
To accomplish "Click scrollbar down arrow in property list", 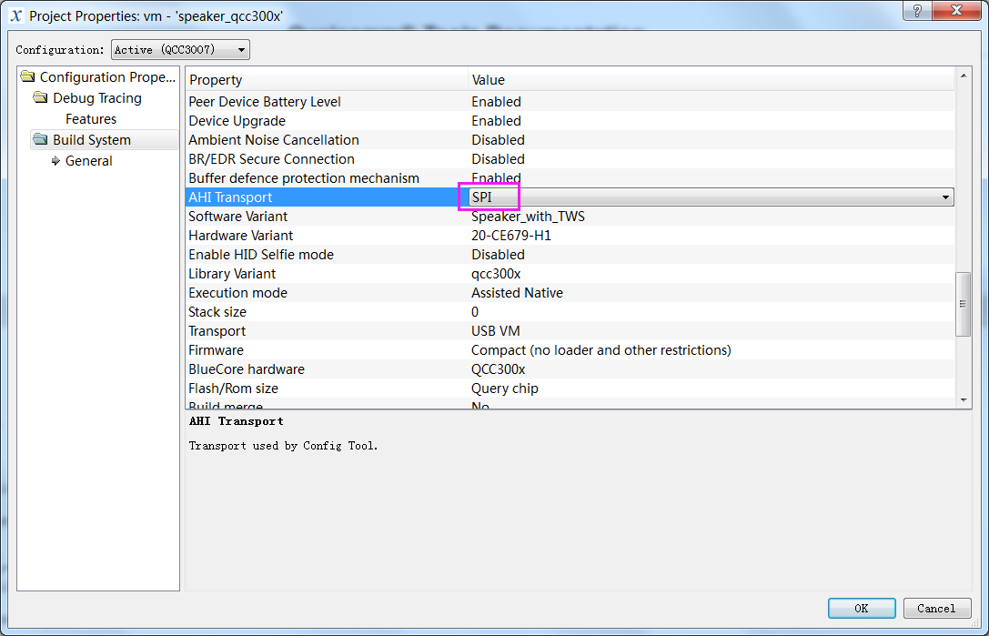I will (x=964, y=399).
